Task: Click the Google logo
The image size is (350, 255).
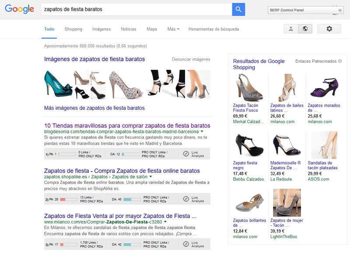Action: tap(19, 9)
